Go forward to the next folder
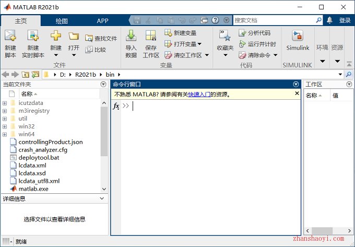 (15, 75)
